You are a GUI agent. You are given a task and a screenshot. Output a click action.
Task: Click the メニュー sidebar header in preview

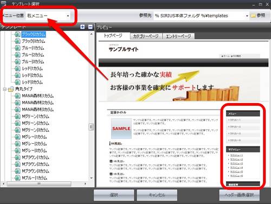pyautogui.click(x=243, y=114)
